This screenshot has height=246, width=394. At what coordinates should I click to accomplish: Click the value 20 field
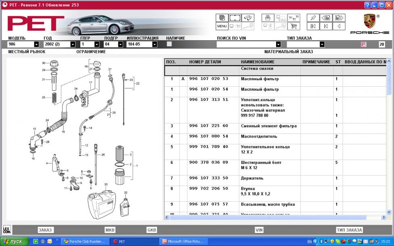click(x=382, y=44)
